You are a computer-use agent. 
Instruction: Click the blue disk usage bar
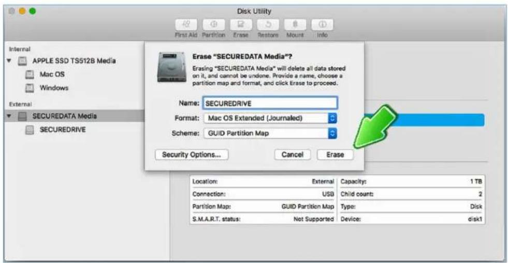(425, 120)
